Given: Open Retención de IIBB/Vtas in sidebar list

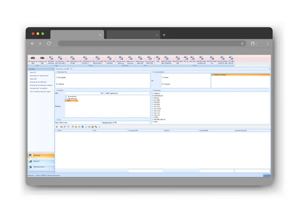Looking at the screenshot, I should [38, 81].
